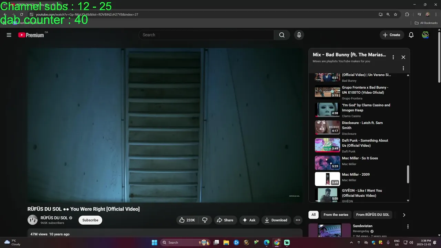Reload the page in Chrome
Screen dimensions: 441x248
click(x=21, y=14)
